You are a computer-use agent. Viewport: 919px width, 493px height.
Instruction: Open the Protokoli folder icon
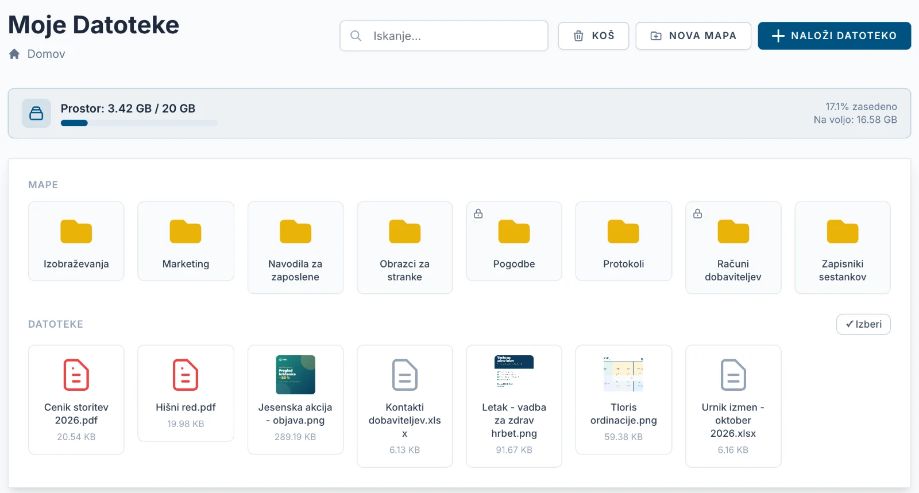tap(624, 231)
